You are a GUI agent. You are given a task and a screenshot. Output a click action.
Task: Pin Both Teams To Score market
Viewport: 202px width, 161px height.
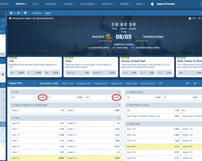point(128,105)
